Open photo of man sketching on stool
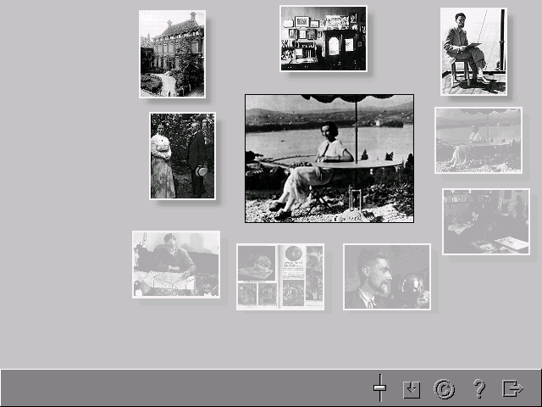 pyautogui.click(x=473, y=51)
